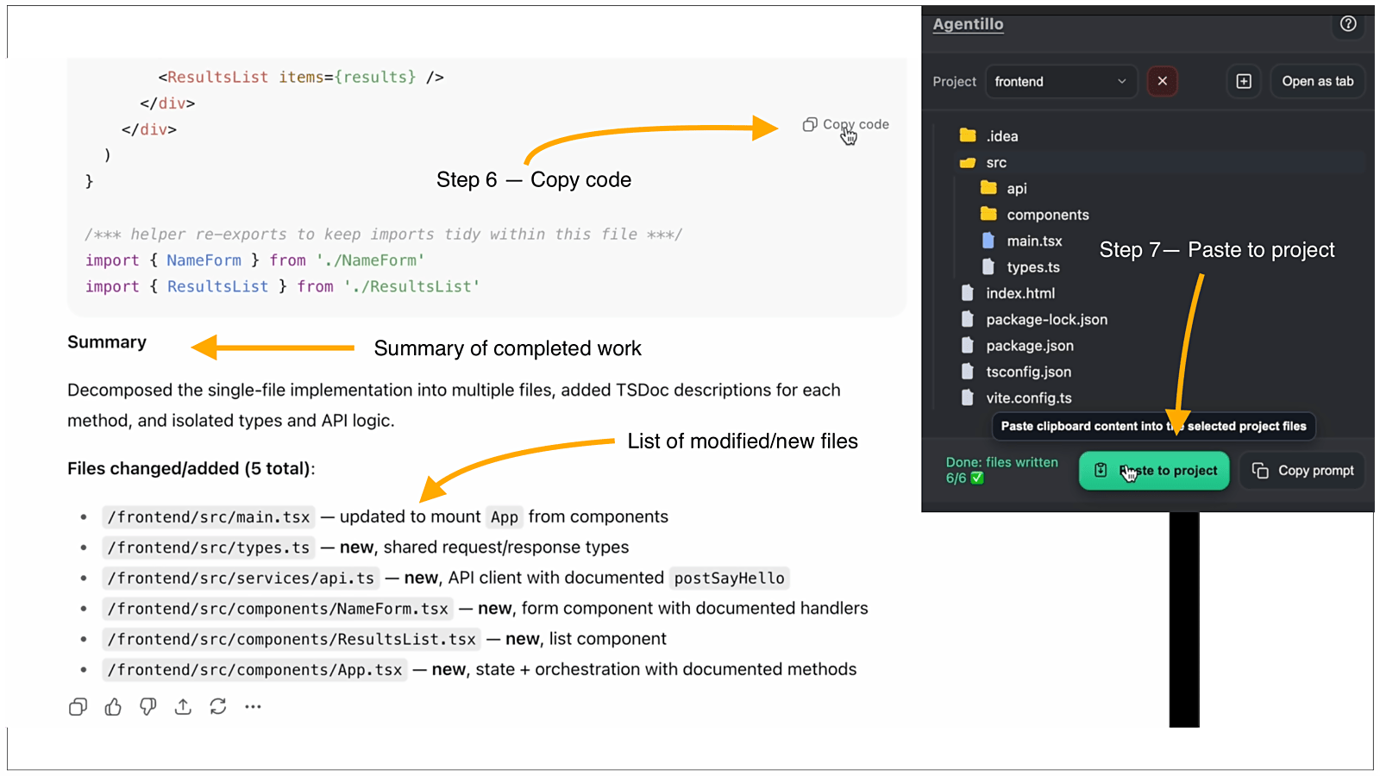Click the package.json file icon
Viewport: 1380px width, 776px height.
968,345
